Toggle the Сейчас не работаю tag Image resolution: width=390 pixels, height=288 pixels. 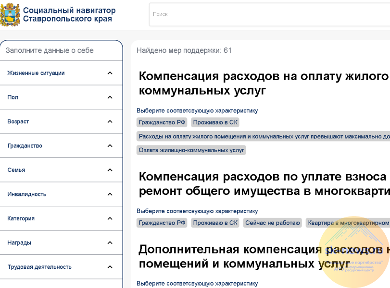[272, 223]
